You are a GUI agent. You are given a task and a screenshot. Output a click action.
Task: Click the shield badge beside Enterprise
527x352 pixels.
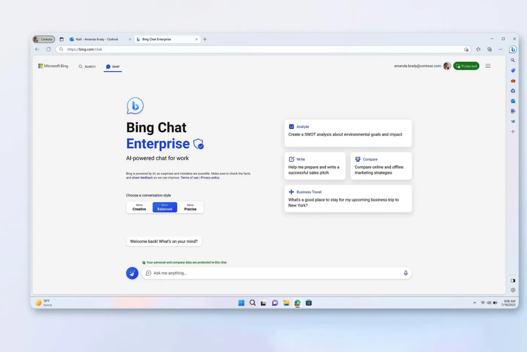coord(198,144)
